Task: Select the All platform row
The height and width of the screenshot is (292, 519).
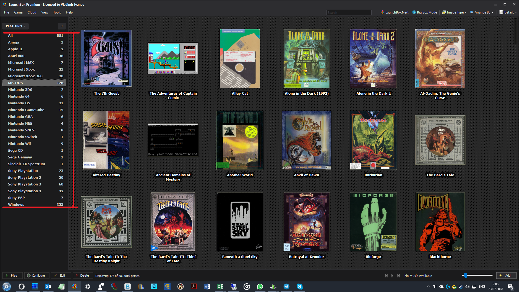Action: [x=34, y=35]
